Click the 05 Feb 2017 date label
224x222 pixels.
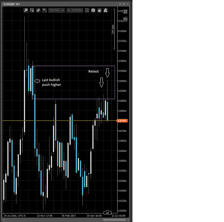point(69,216)
